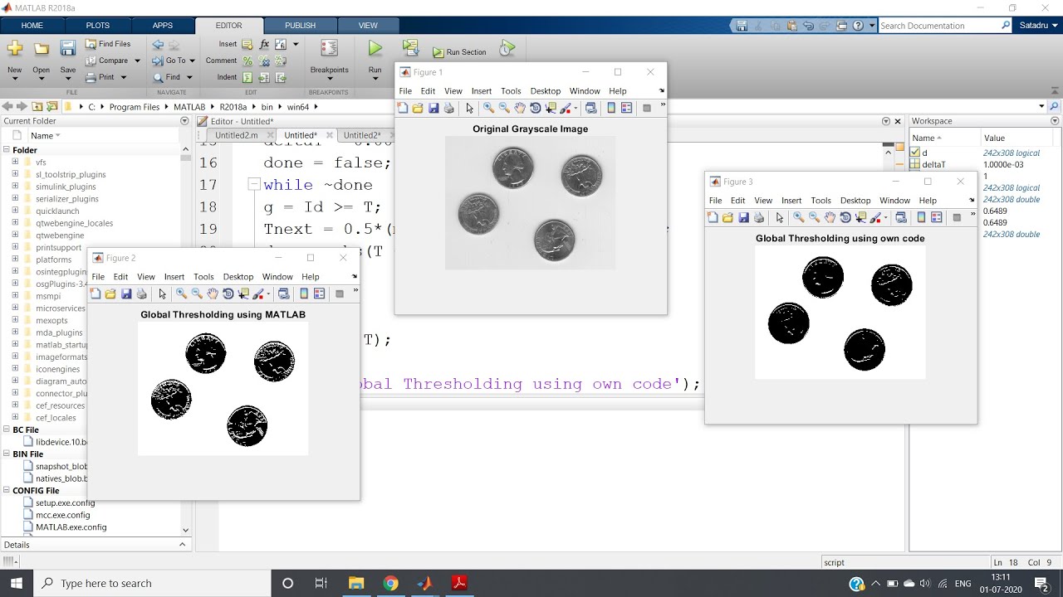
Task: Click the Smart Indent icon beside Indent
Action: point(247,77)
